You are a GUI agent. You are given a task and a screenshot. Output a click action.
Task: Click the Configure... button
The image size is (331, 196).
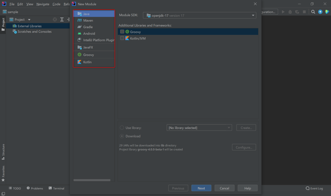[x=244, y=147]
